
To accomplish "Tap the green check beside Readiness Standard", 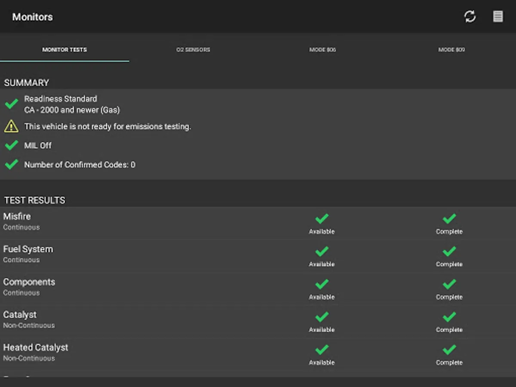I will point(11,104).
